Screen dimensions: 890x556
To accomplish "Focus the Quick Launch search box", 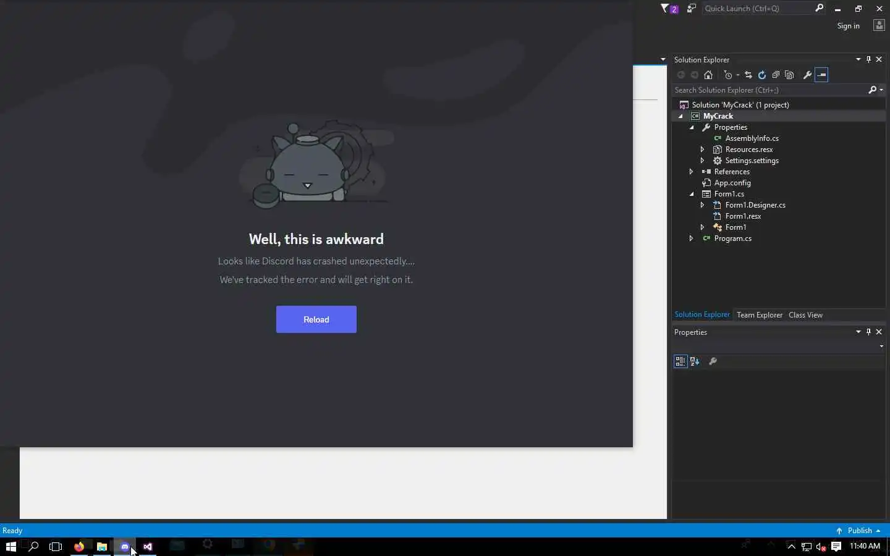I will 758,9.
